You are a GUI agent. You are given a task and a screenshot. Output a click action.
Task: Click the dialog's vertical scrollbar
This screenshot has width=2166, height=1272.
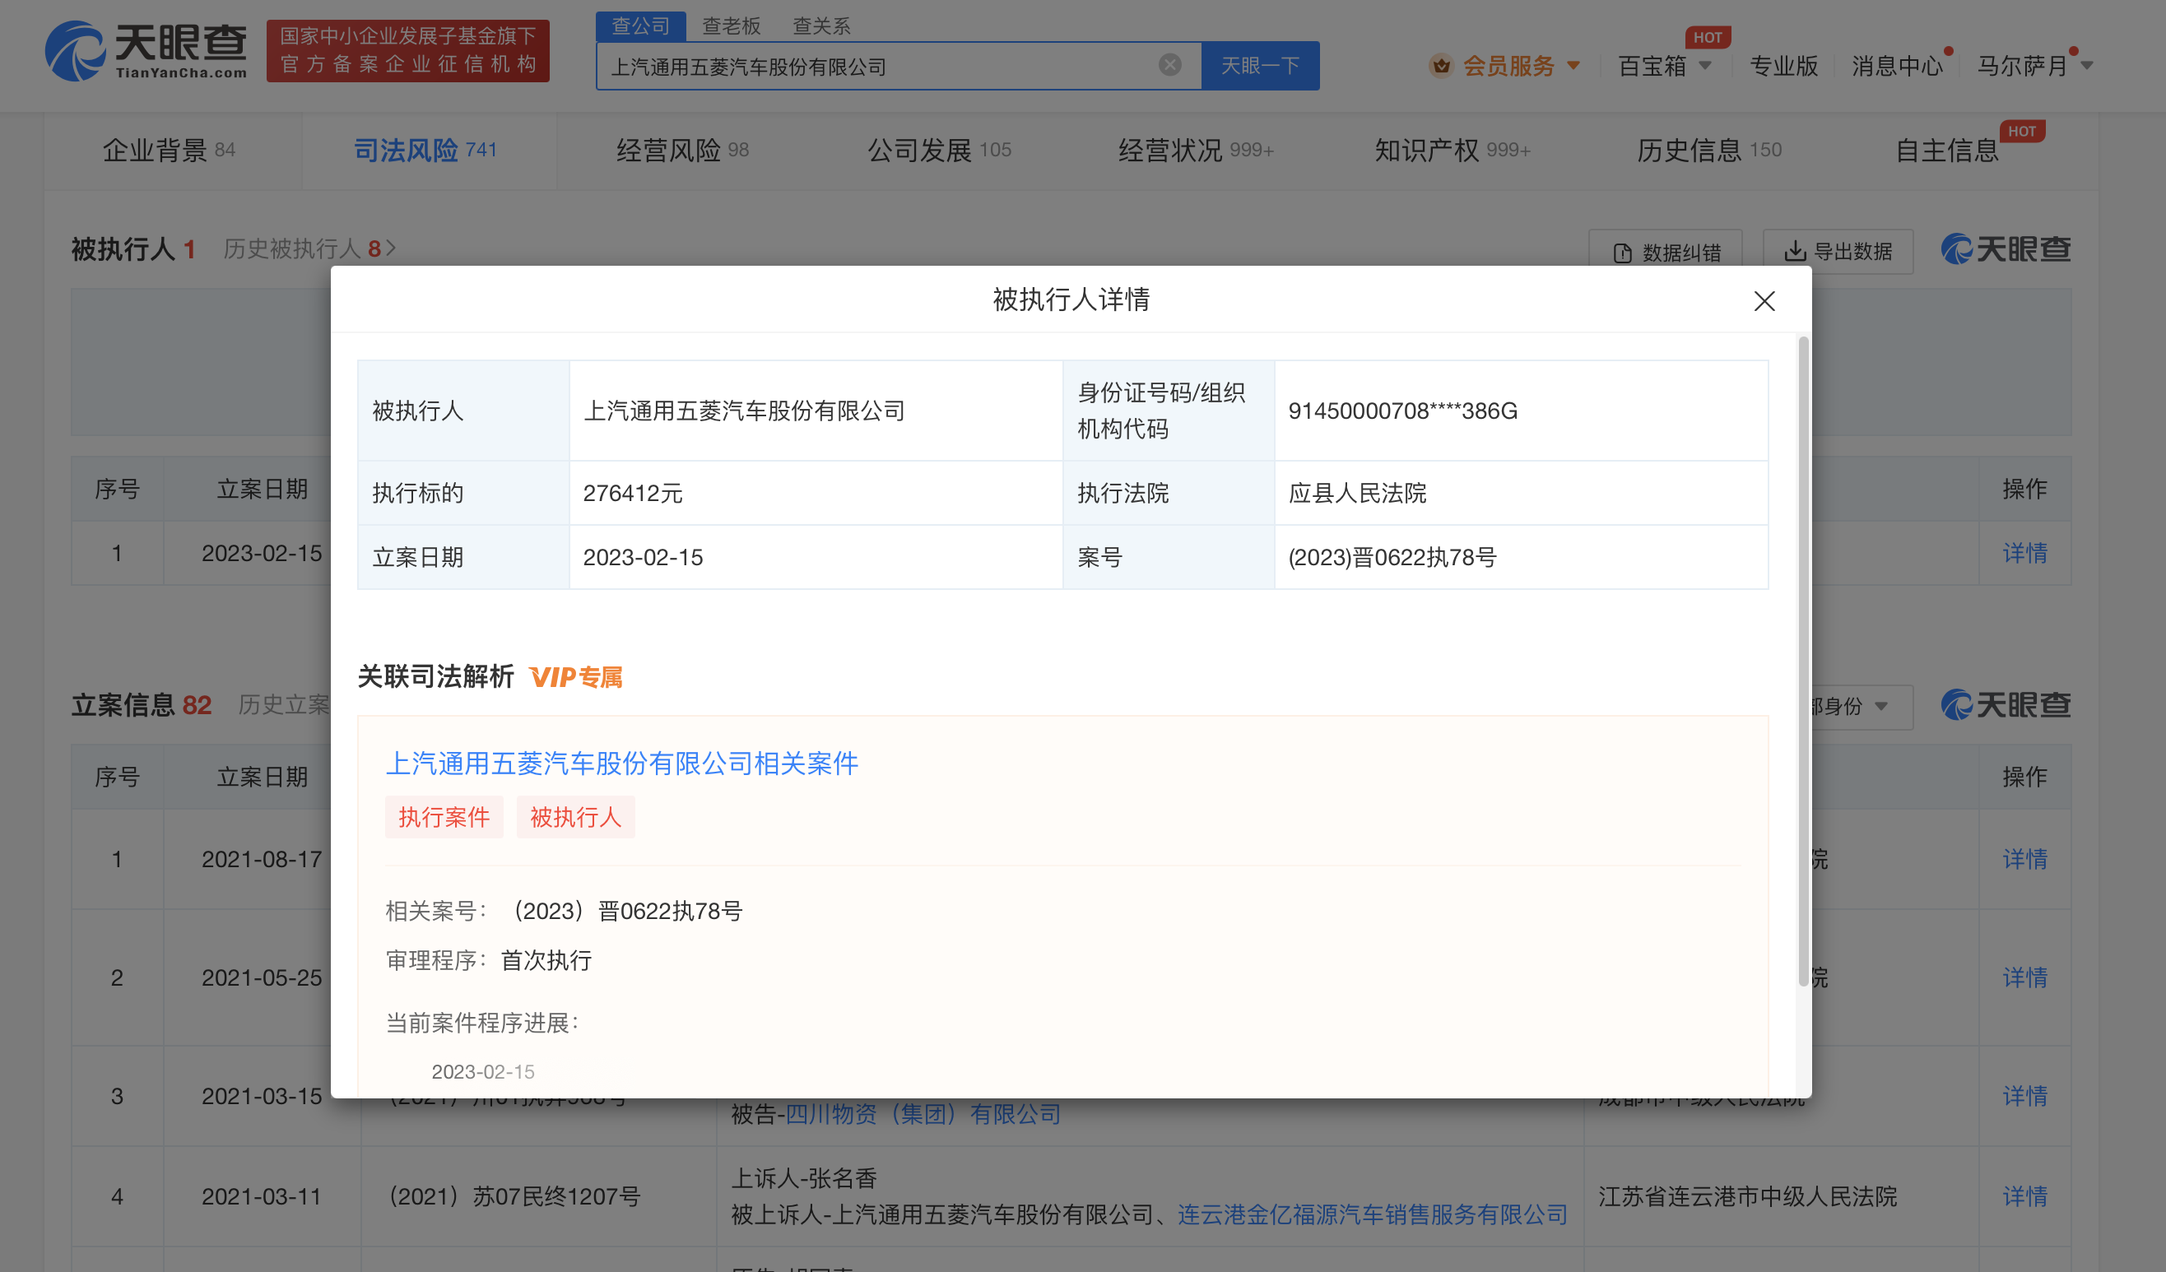[x=1802, y=662]
